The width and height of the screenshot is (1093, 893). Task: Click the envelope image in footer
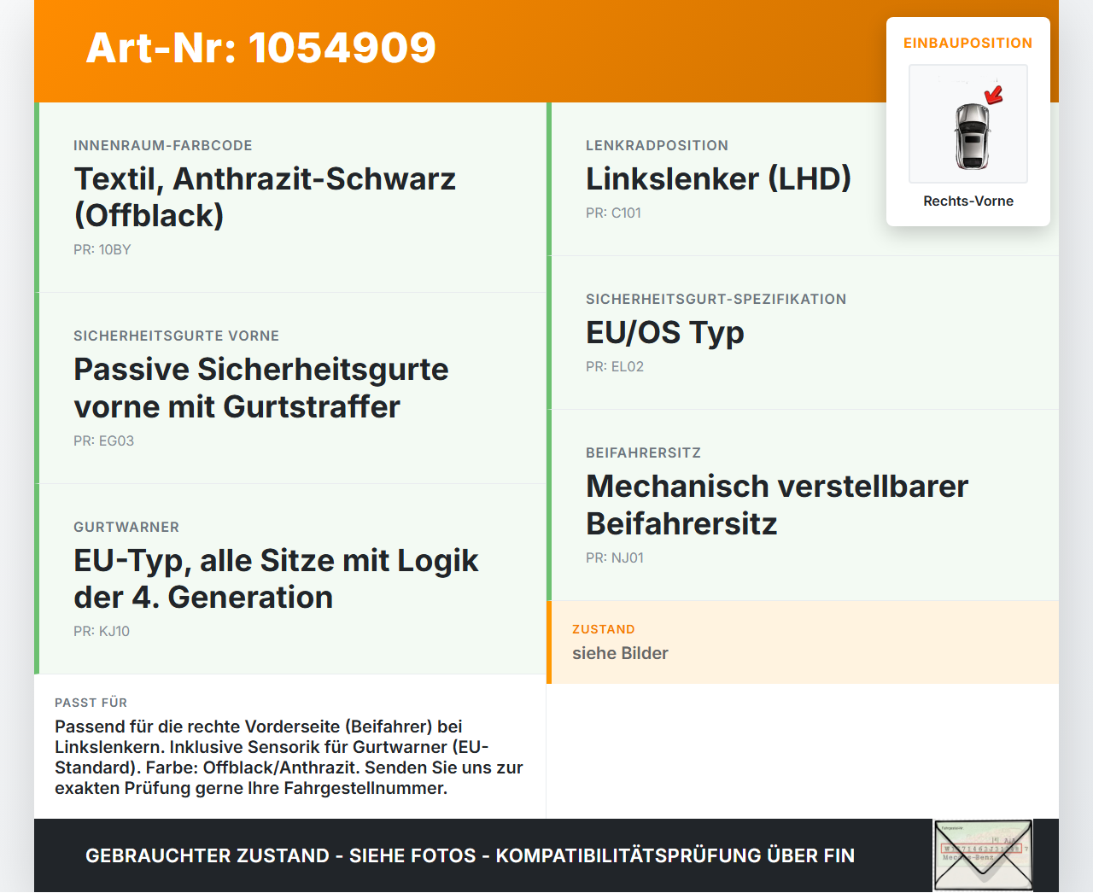[x=984, y=855]
